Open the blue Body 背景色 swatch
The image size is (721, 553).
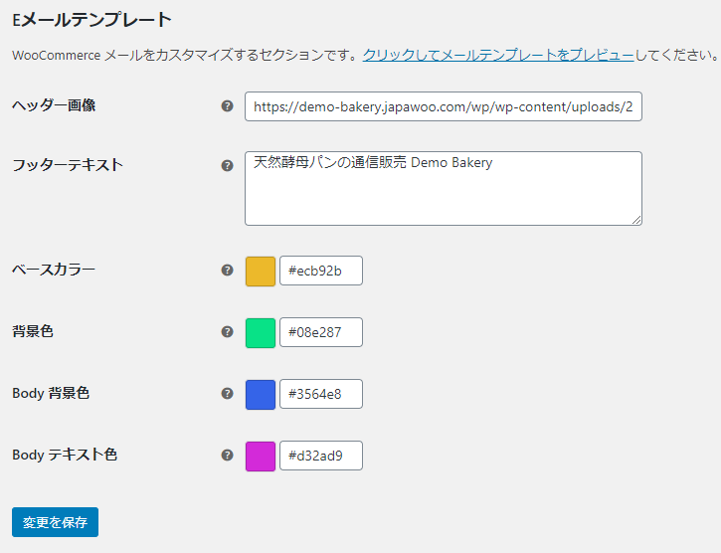261,395
